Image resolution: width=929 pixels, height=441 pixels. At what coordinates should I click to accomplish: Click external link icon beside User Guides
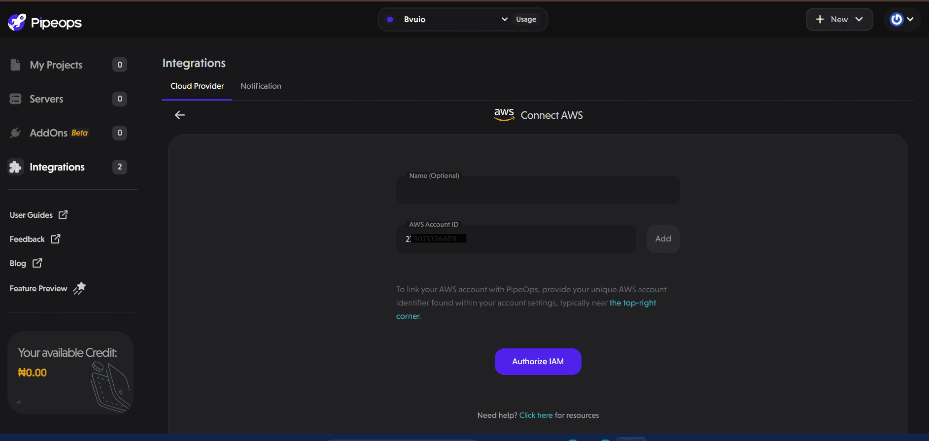(x=63, y=215)
